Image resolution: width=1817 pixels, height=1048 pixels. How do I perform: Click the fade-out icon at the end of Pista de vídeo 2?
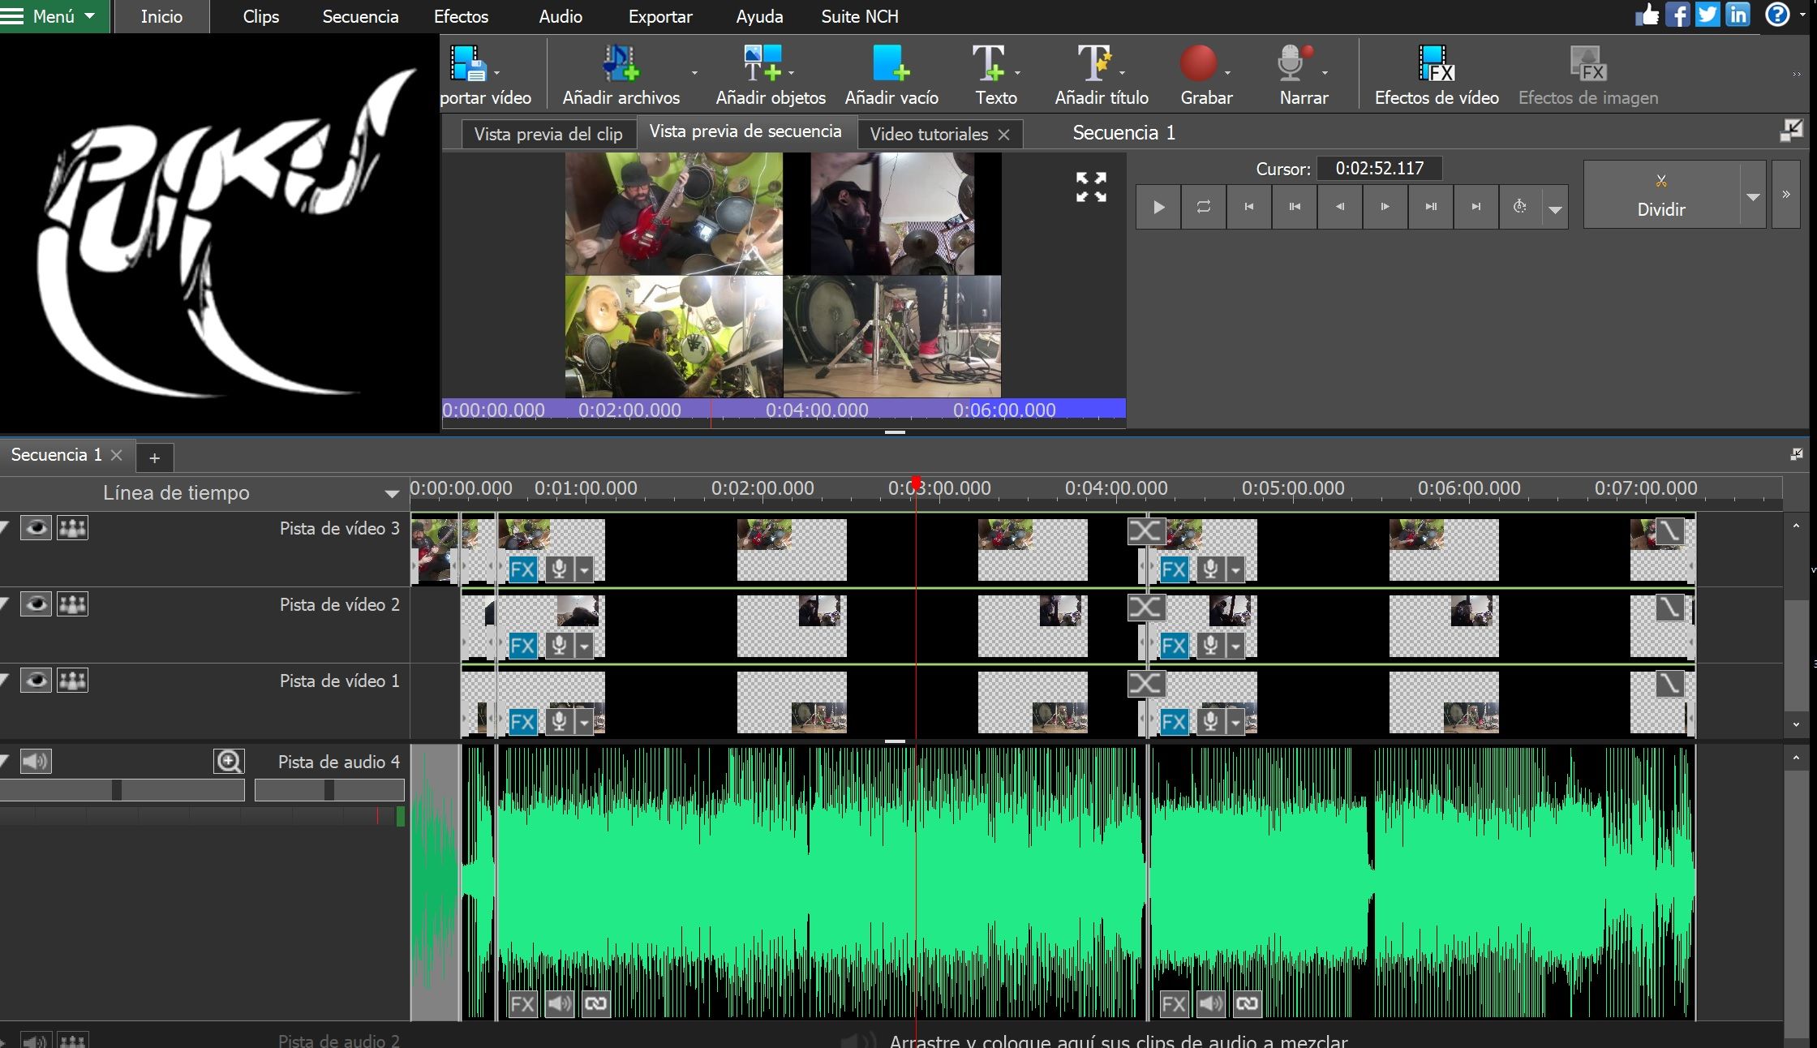1669,608
